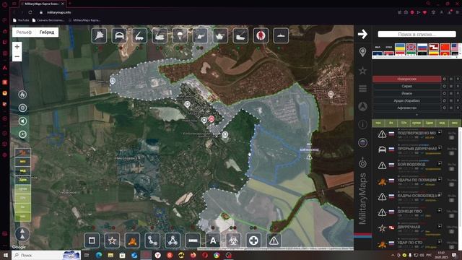Filter by the China flag

(445, 47)
